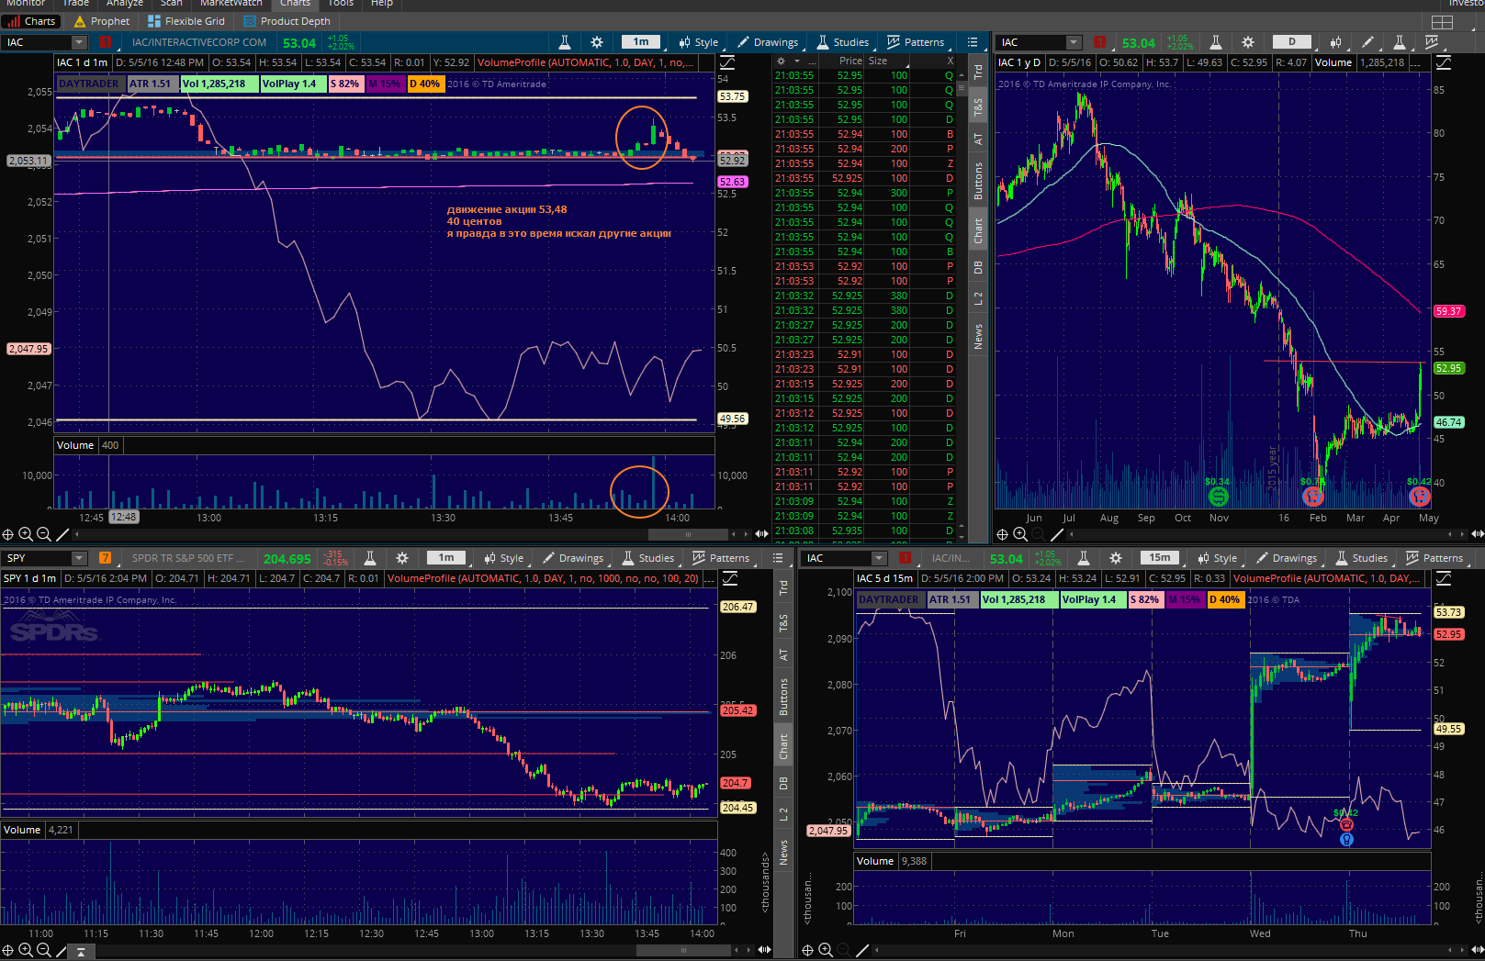
Task: Click orange link color 7 in SPY chart
Action: (x=106, y=558)
